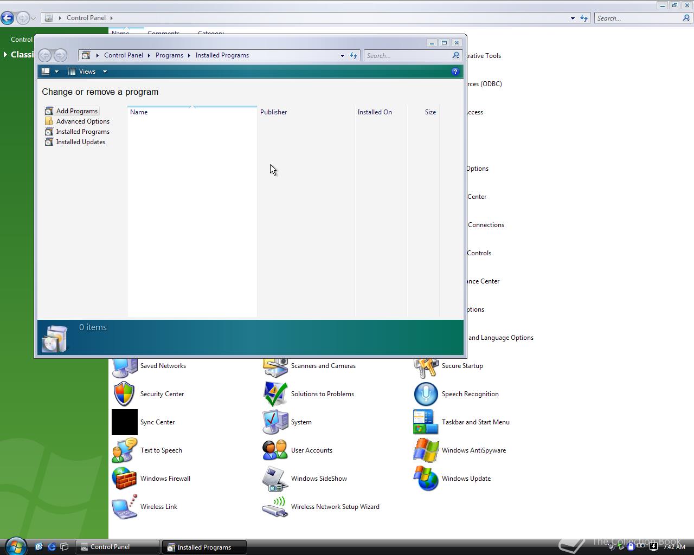
Task: Switch to Installed Programs taskbar button
Action: click(204, 547)
